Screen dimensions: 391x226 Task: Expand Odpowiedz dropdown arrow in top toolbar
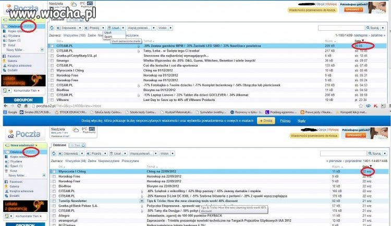tap(80, 28)
